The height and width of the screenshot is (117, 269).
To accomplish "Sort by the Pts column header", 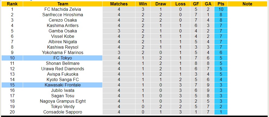I will [x=221, y=4].
